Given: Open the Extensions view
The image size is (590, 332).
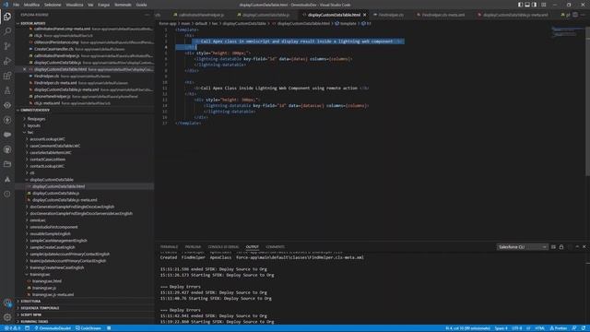Looking at the screenshot, I should (7, 76).
